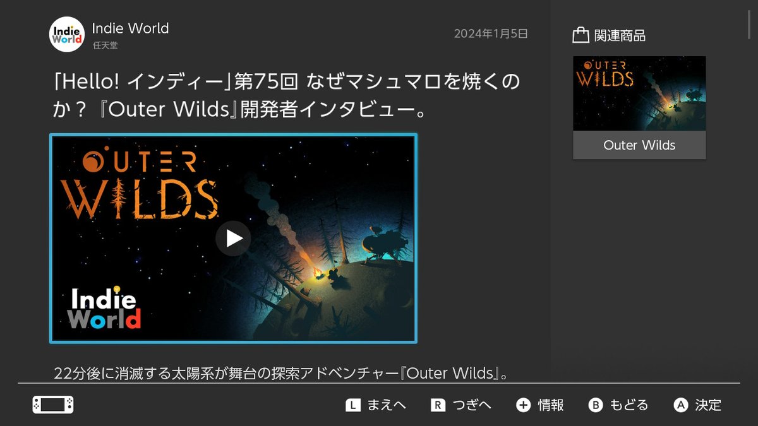Viewport: 758px width, 426px height.
Task: Click the A button icon for 決定
Action: (x=680, y=405)
